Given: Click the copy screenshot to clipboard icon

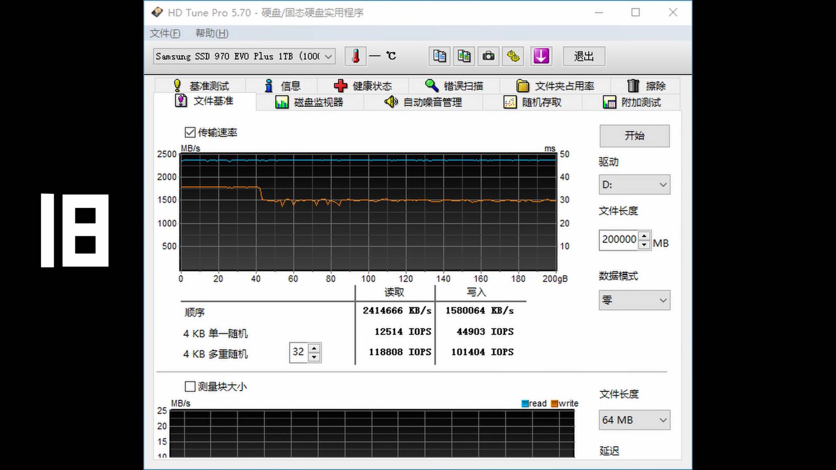Looking at the screenshot, I should point(464,56).
